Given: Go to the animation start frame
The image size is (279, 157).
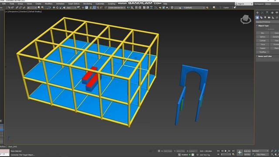Looking at the screenshot, I should [x=218, y=151].
